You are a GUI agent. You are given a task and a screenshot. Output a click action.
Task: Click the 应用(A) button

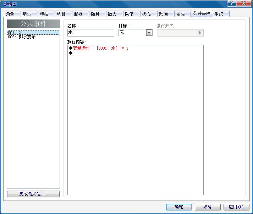tap(236, 207)
